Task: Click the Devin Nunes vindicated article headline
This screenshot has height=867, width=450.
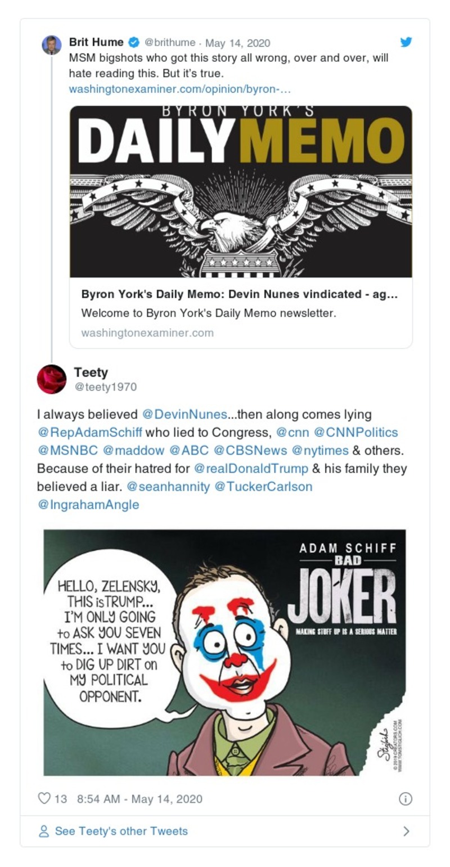Action: [x=239, y=294]
